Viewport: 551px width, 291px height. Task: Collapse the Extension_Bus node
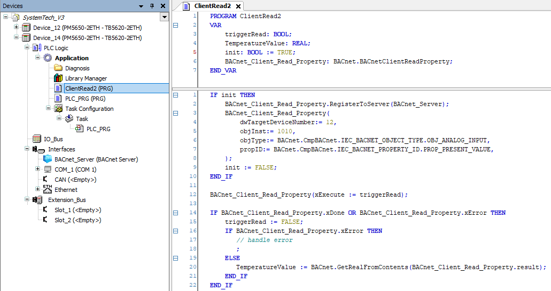coord(27,200)
